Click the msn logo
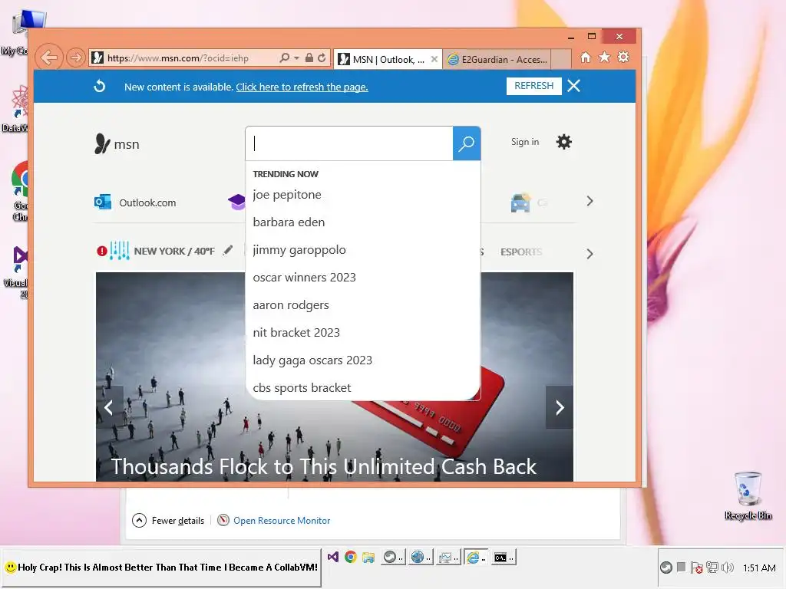This screenshot has height=589, width=786. pyautogui.click(x=117, y=143)
